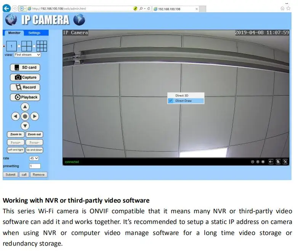The height and width of the screenshot is (251, 298).
Task: Pan the camera left with the left arrow
Action: tap(15, 116)
